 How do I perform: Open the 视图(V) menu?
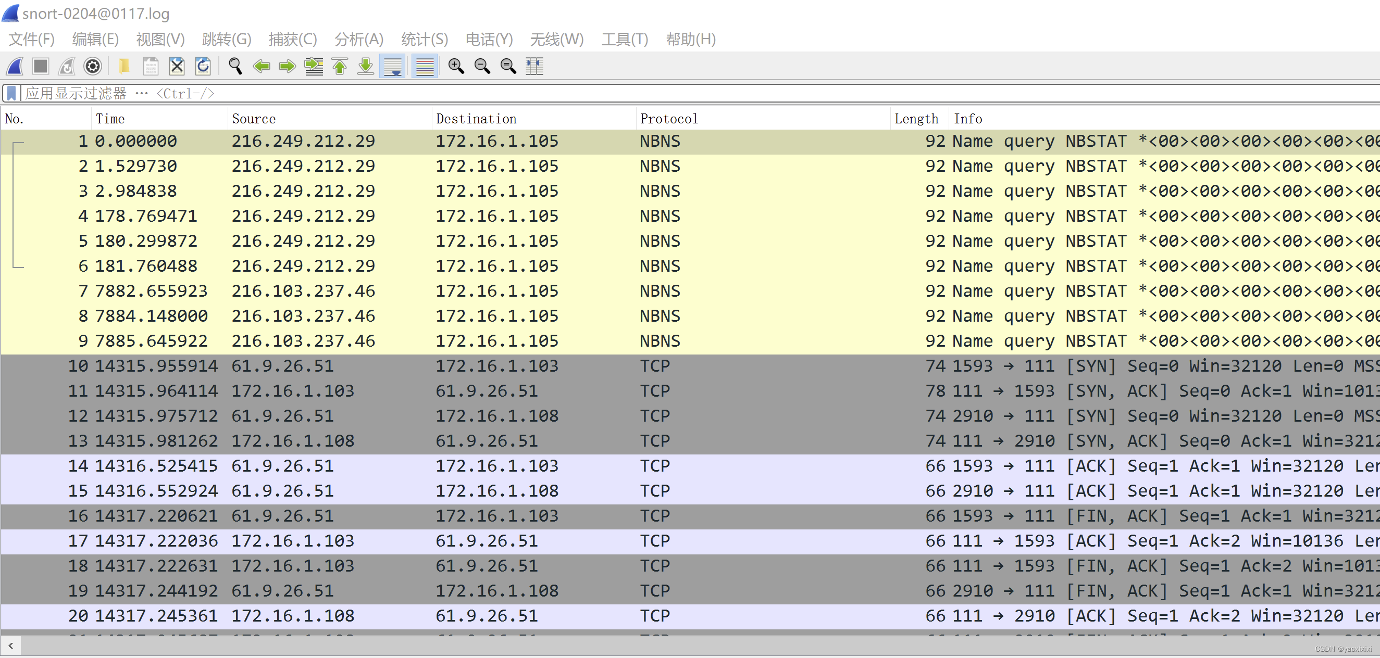(160, 39)
